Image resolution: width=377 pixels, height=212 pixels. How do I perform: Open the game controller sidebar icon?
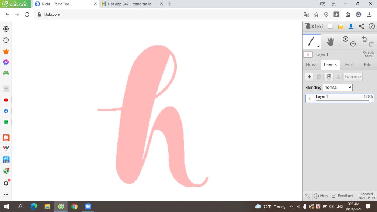(6, 73)
